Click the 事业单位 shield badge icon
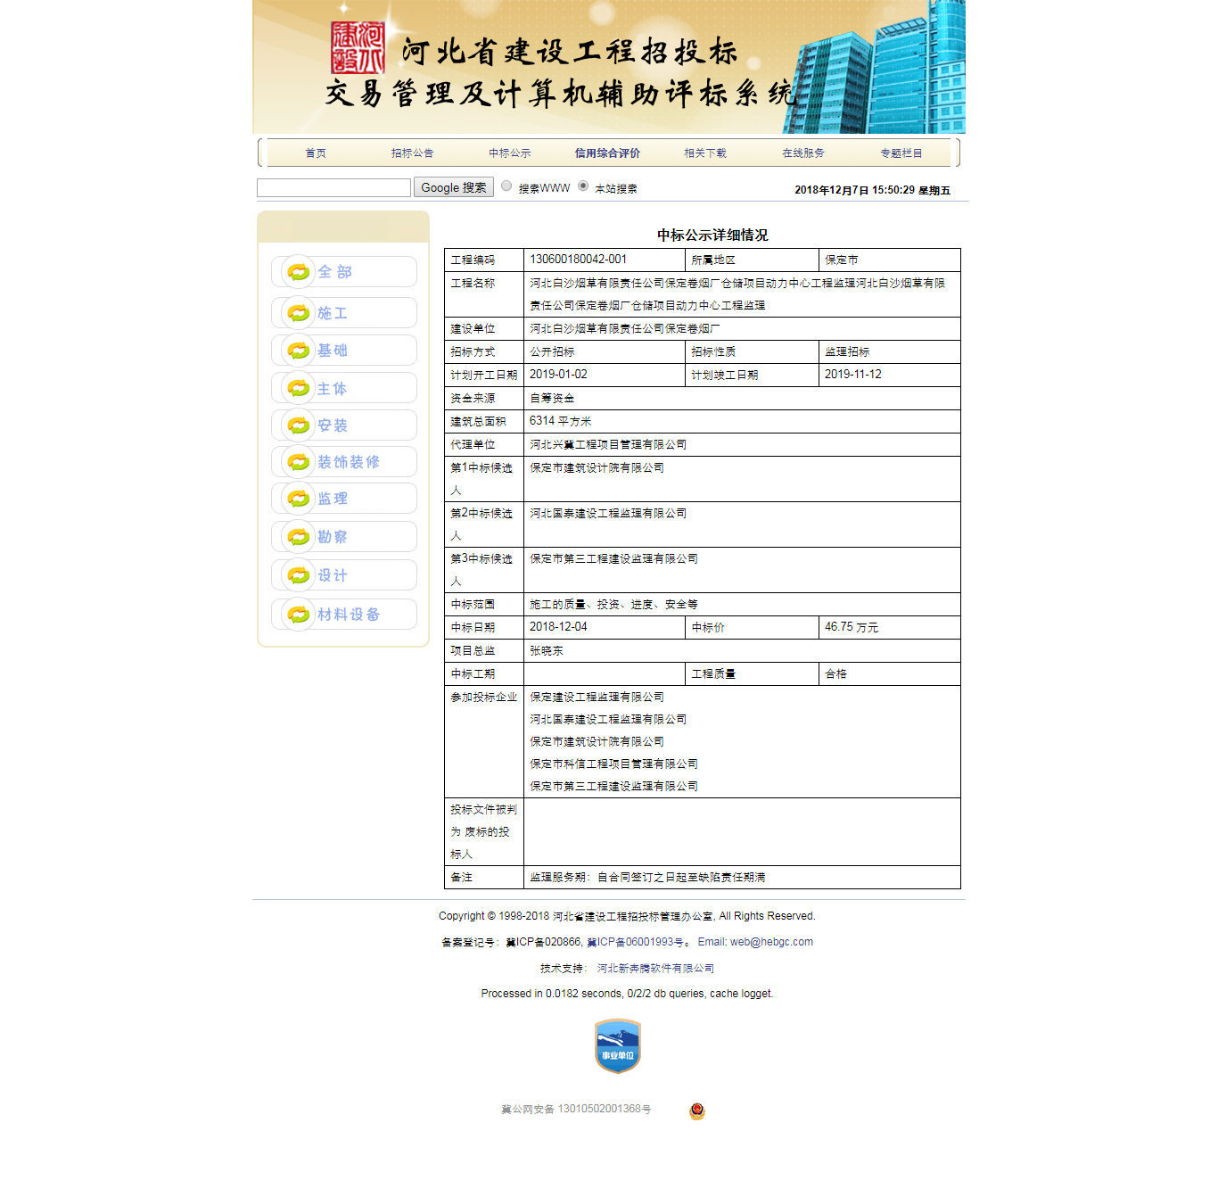 617,1046
